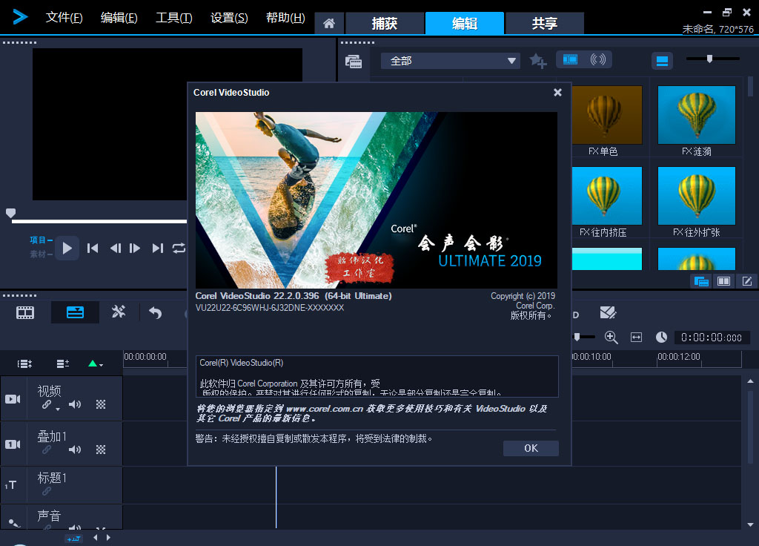Step to the next frame
The image size is (759, 546).
coord(135,248)
